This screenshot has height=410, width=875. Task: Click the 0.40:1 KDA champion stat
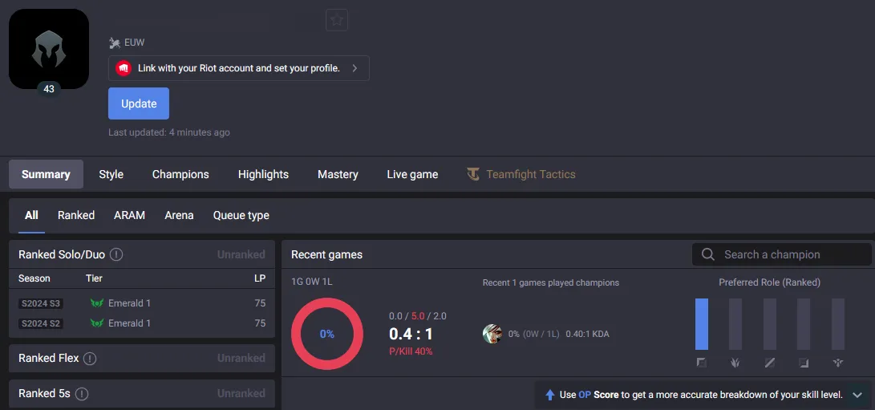[x=587, y=334]
